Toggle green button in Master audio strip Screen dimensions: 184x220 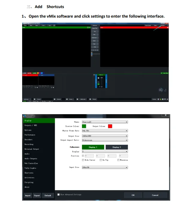pos(98,84)
